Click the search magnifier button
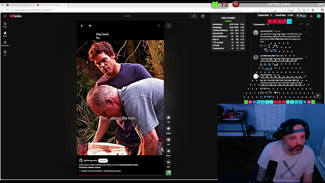The image size is (325, 183). [x=194, y=16]
